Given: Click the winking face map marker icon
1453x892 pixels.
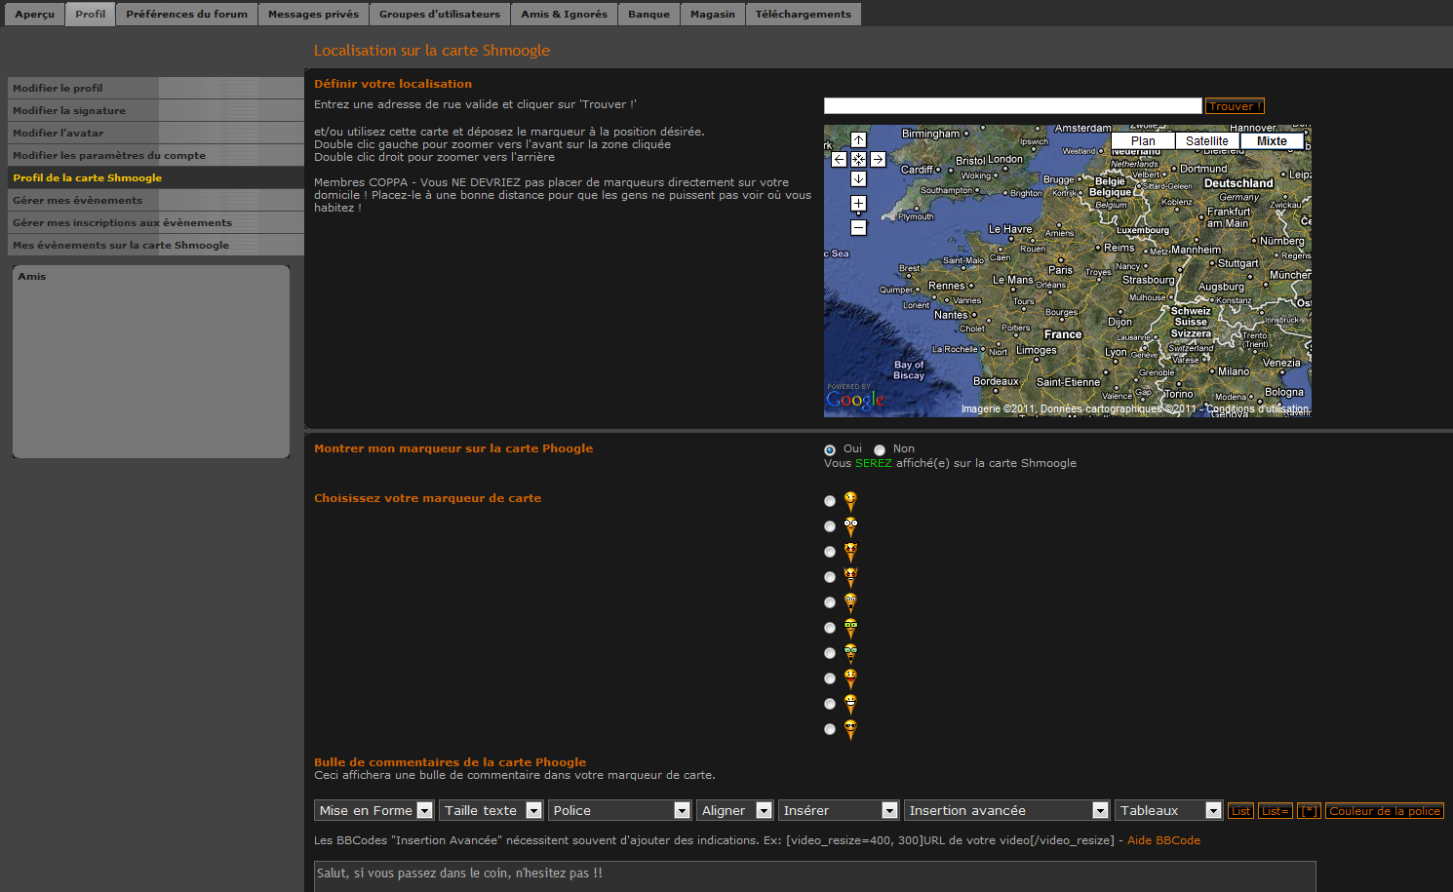Looking at the screenshot, I should click(x=850, y=501).
